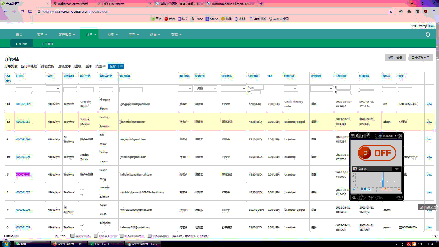Switch to the Excel taskbar window

tap(105, 244)
